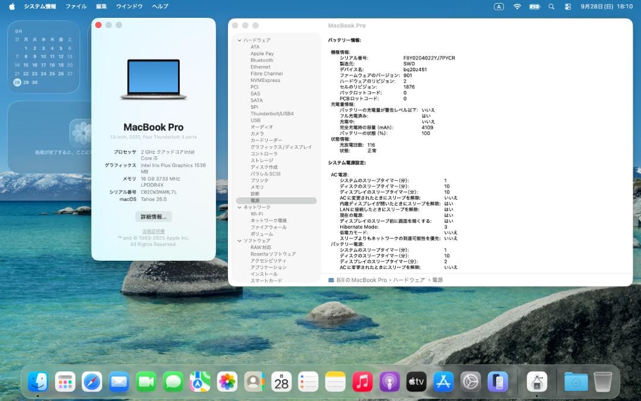Open the Trash in Dock
Viewport: 641px width, 401px height.
[603, 382]
